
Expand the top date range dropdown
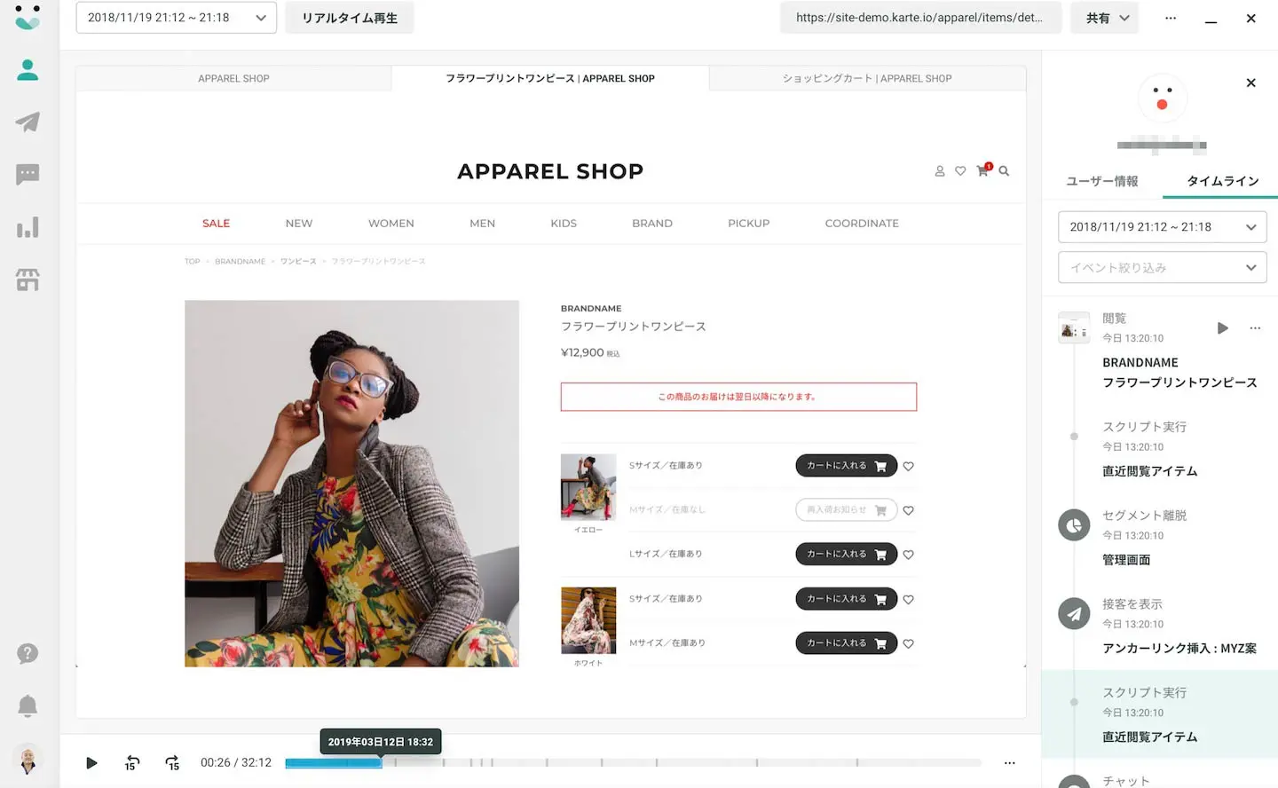point(177,18)
